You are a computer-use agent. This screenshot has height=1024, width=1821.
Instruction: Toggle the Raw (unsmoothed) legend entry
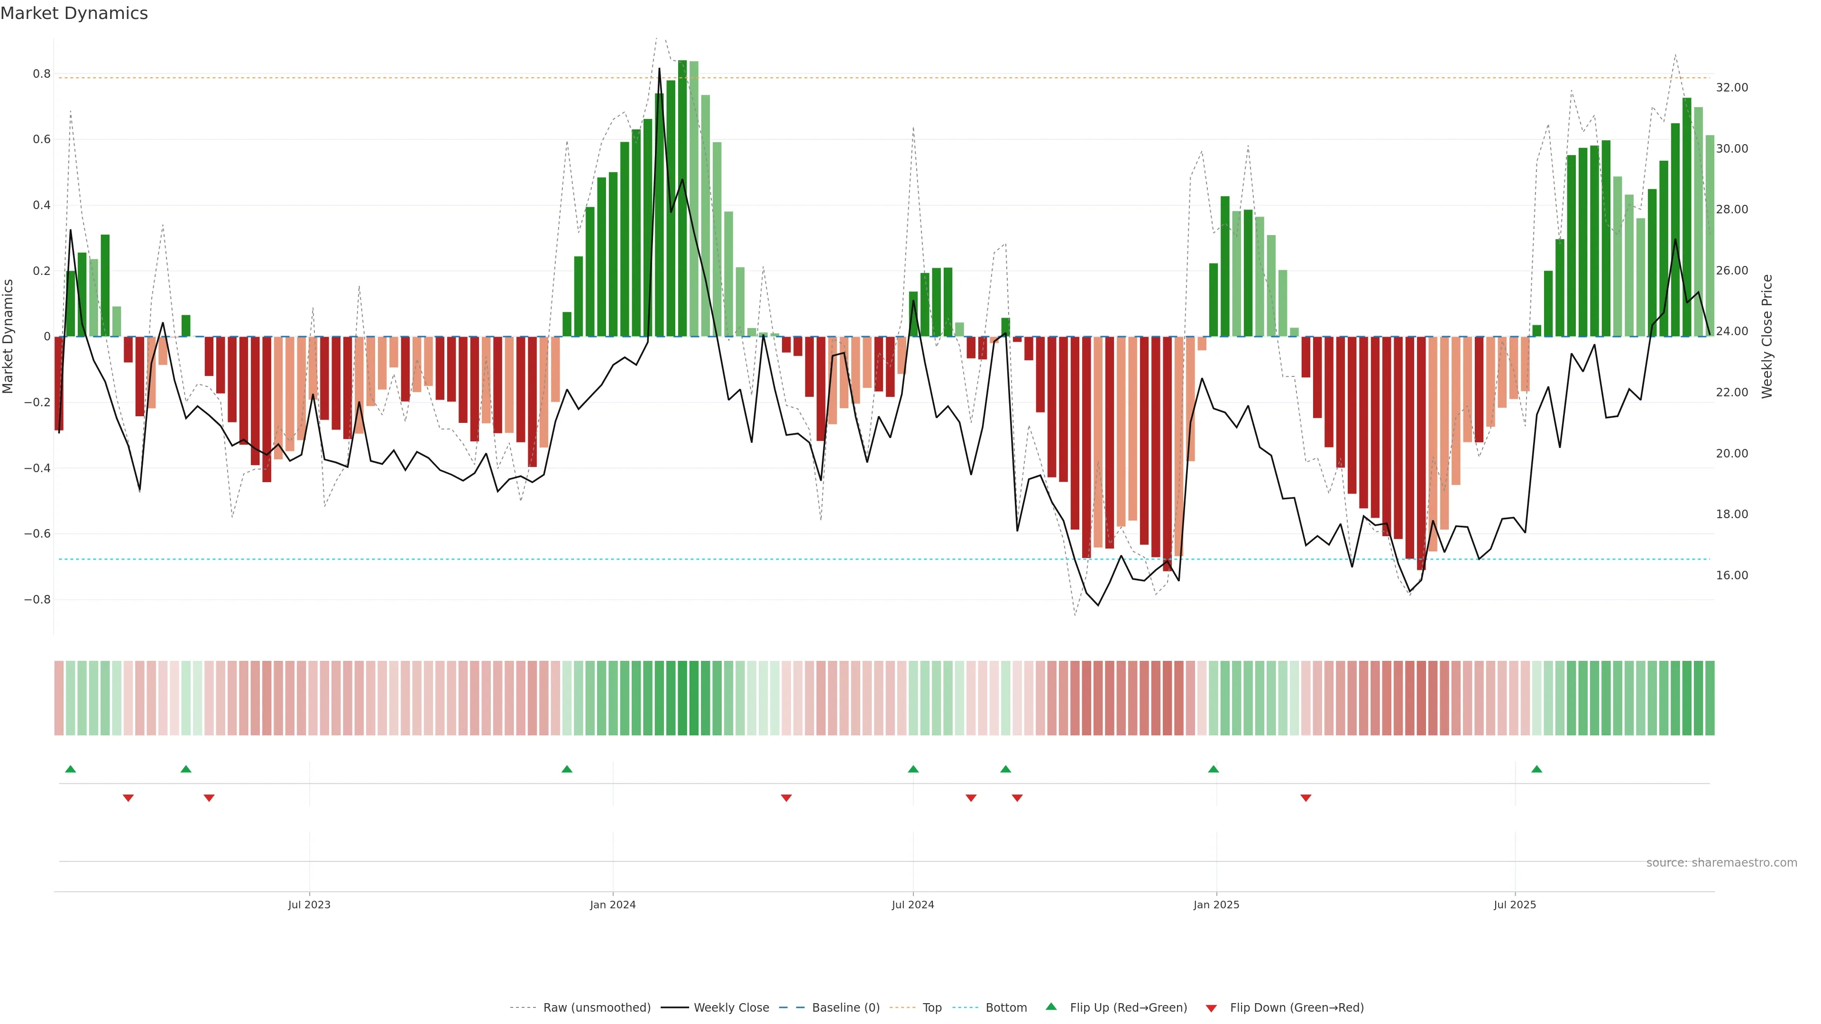pyautogui.click(x=597, y=1008)
